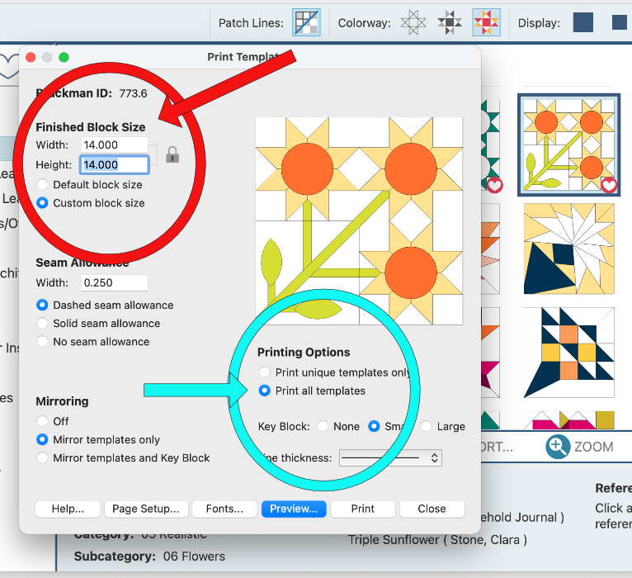Screen dimensions: 632x578
Task: Select the full color colorway icon
Action: coord(486,23)
